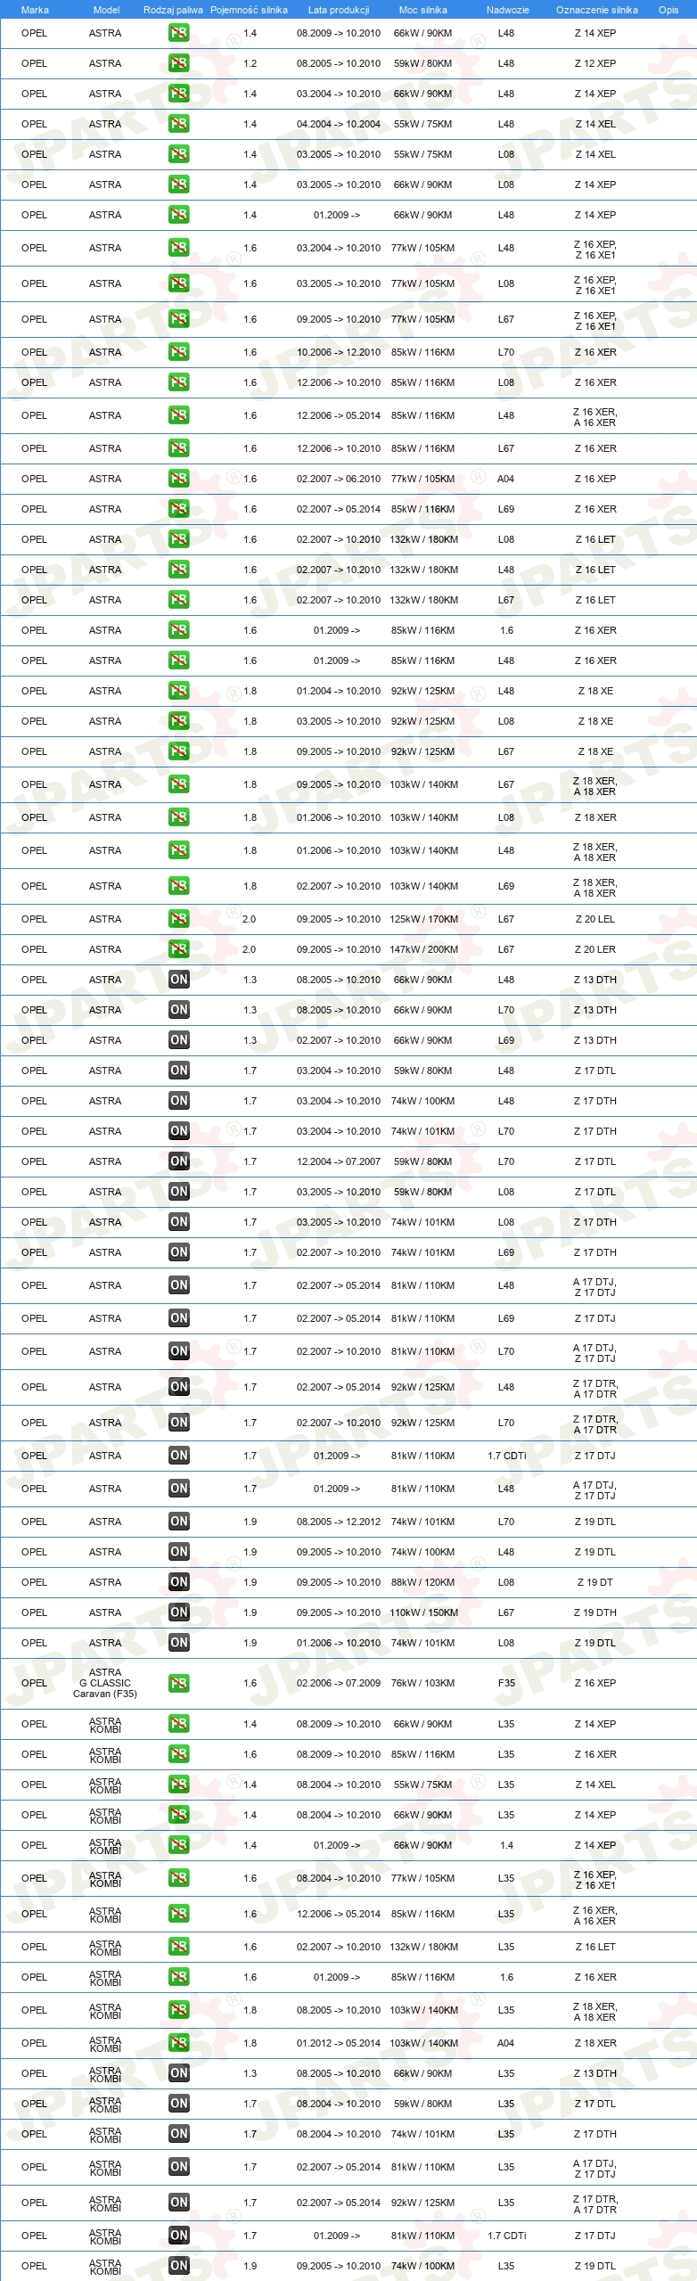Select ASTRA G CLASSIC Caravan (F35) model cell
Screen dimensions: 697x2281
[105, 1683]
